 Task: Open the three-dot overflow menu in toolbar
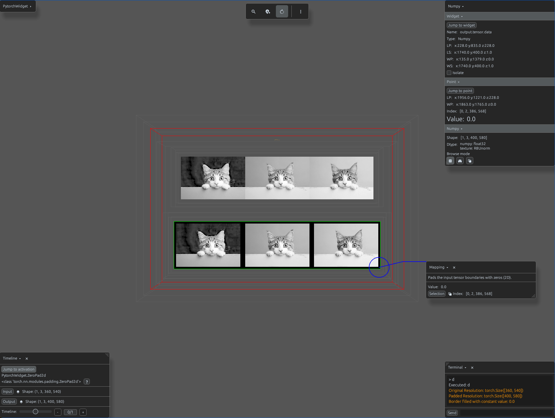pos(301,12)
